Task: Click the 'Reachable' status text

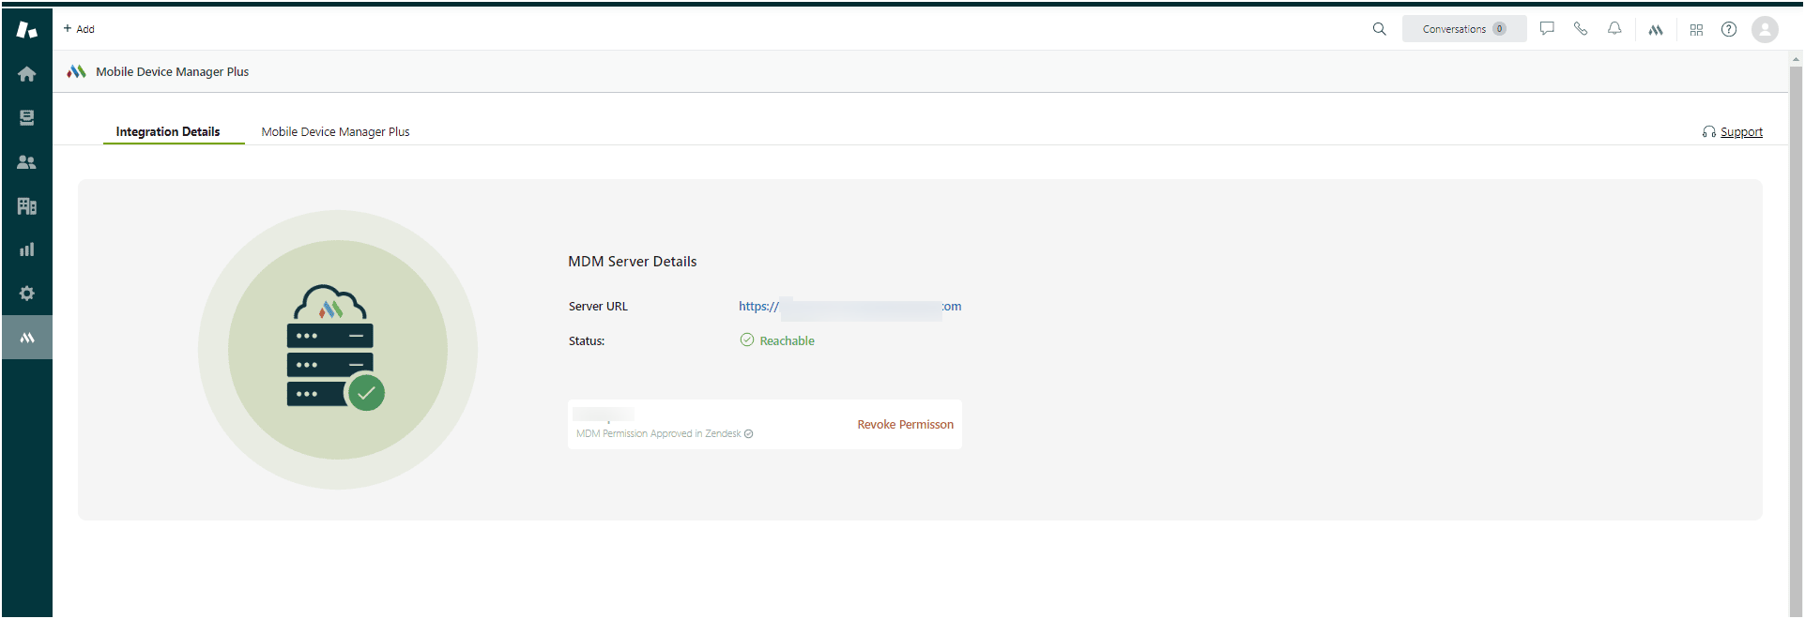Action: click(787, 341)
